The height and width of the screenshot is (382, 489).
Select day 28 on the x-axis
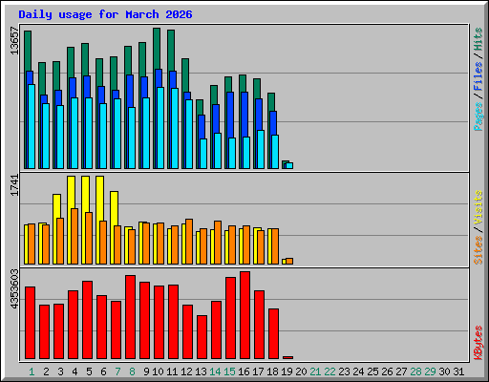(415, 371)
